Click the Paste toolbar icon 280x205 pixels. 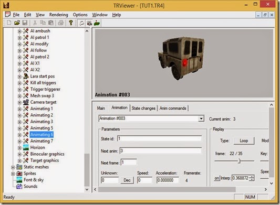tap(51, 23)
